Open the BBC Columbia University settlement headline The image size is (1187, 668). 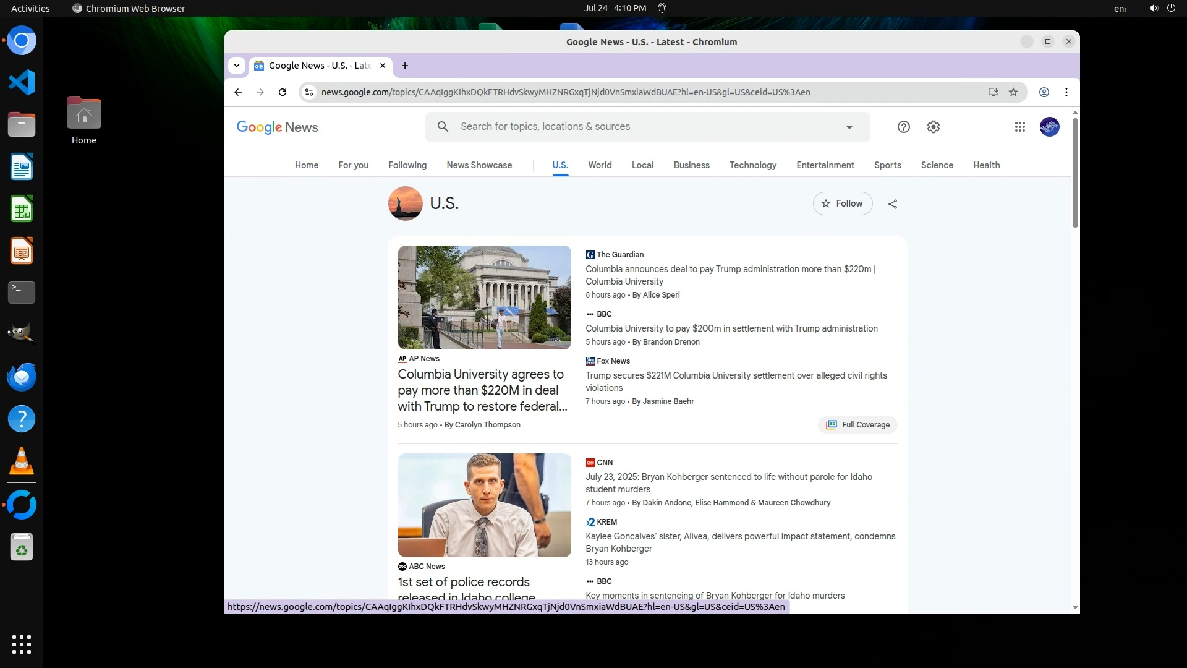tap(731, 328)
